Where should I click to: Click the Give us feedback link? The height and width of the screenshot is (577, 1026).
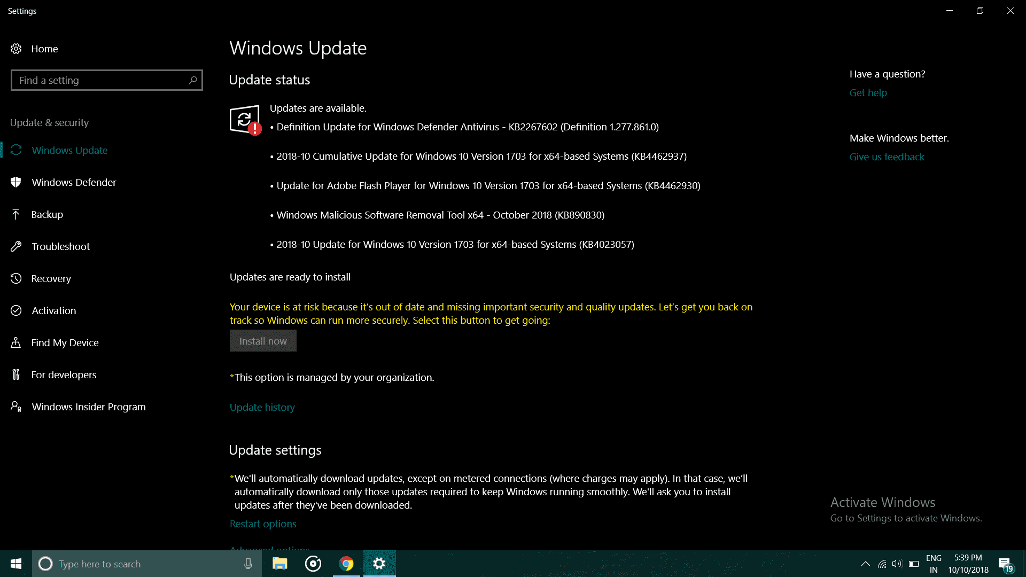tap(887, 157)
